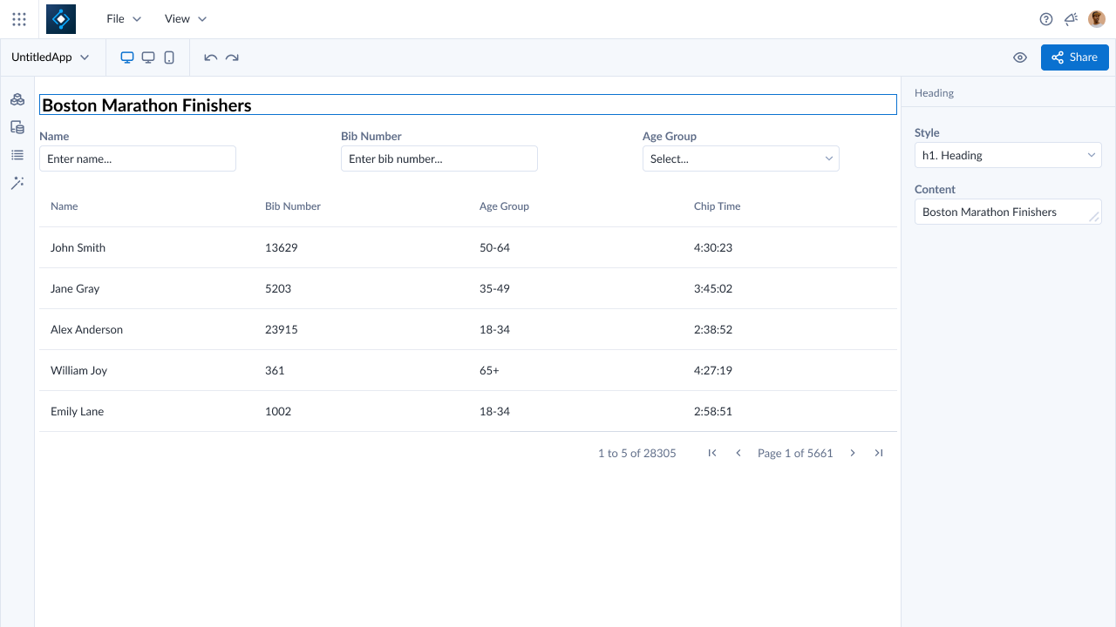Select the Alex Anderson name cell
The width and height of the screenshot is (1116, 627).
click(x=86, y=329)
